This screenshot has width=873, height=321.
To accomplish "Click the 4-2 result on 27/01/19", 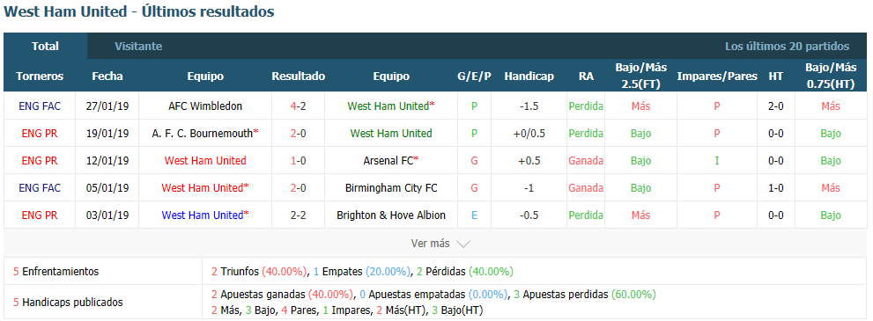I will (298, 106).
